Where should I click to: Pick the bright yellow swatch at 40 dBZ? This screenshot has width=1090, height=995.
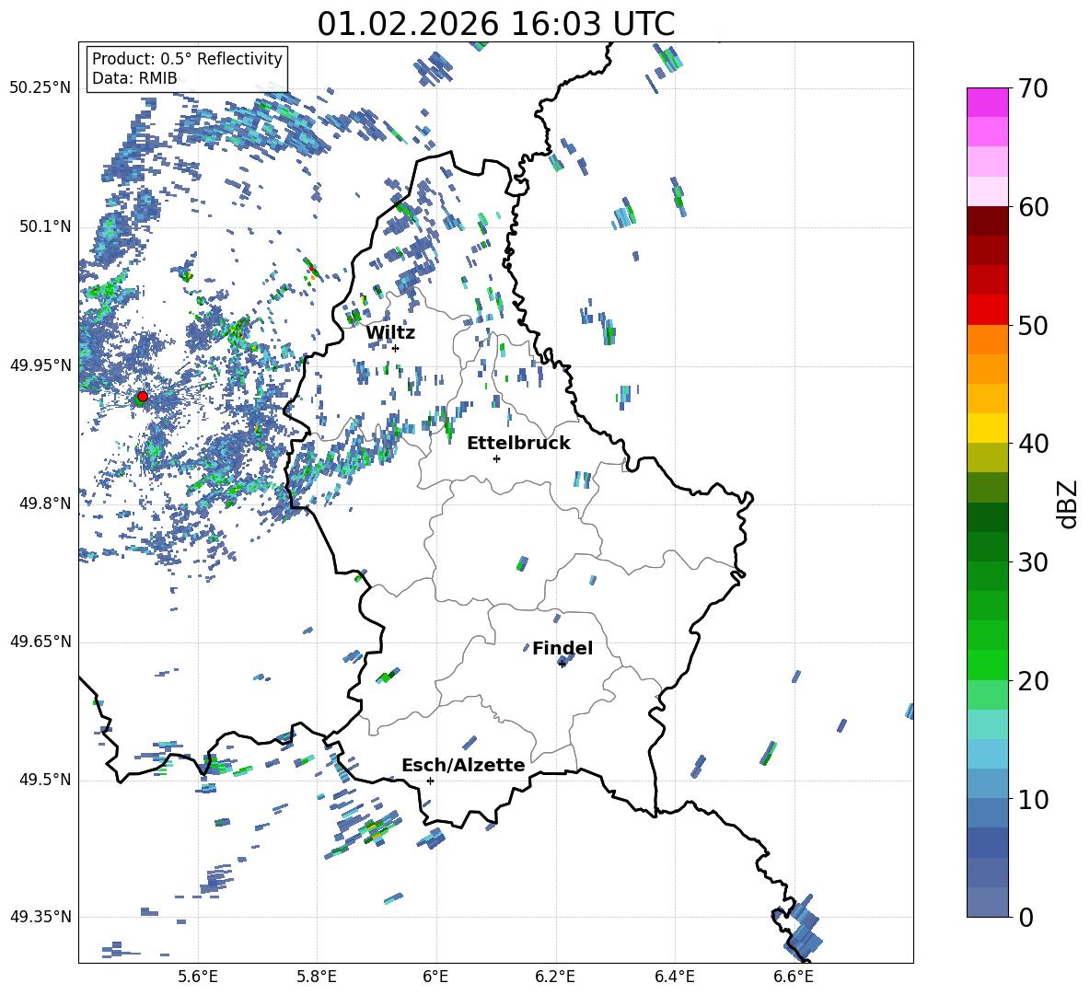click(x=988, y=428)
